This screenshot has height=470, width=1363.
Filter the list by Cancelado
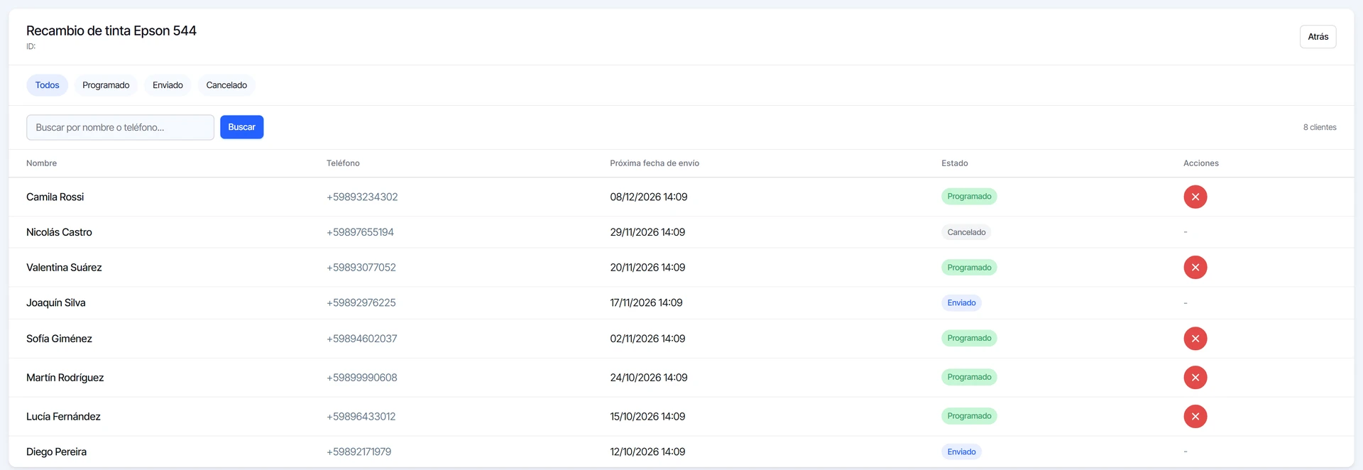point(226,85)
